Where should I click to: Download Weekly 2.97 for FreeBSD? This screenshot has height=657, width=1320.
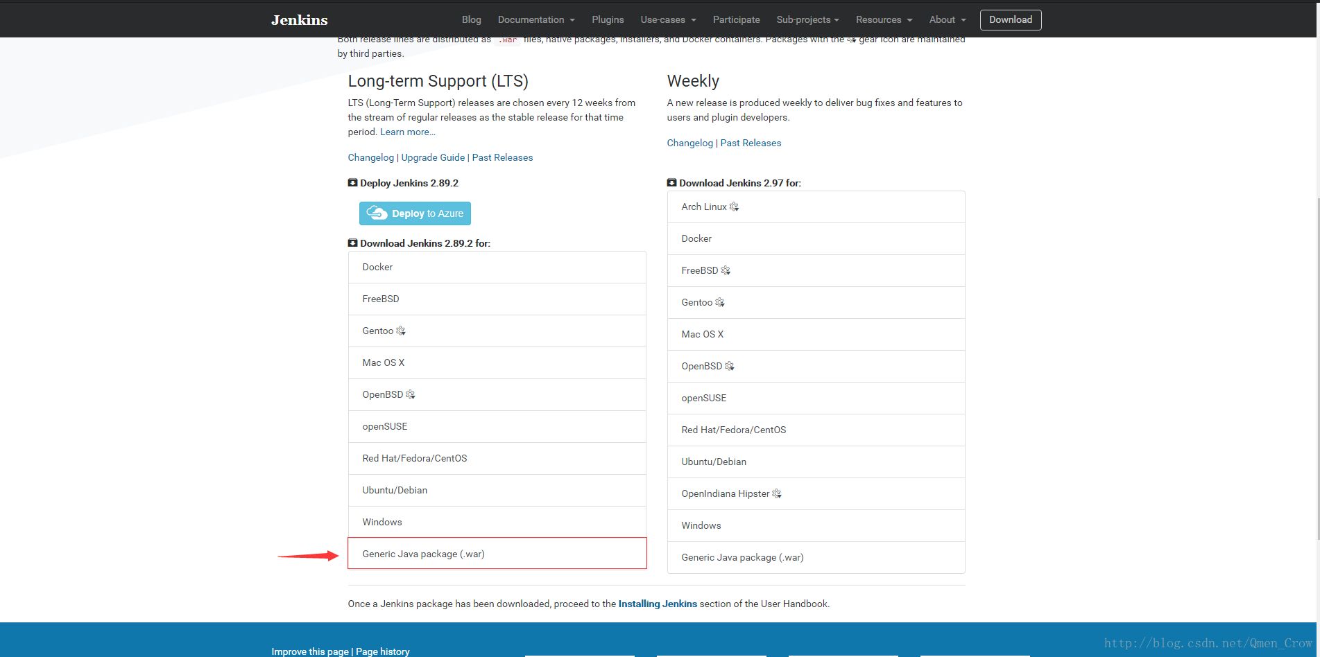pyautogui.click(x=816, y=270)
